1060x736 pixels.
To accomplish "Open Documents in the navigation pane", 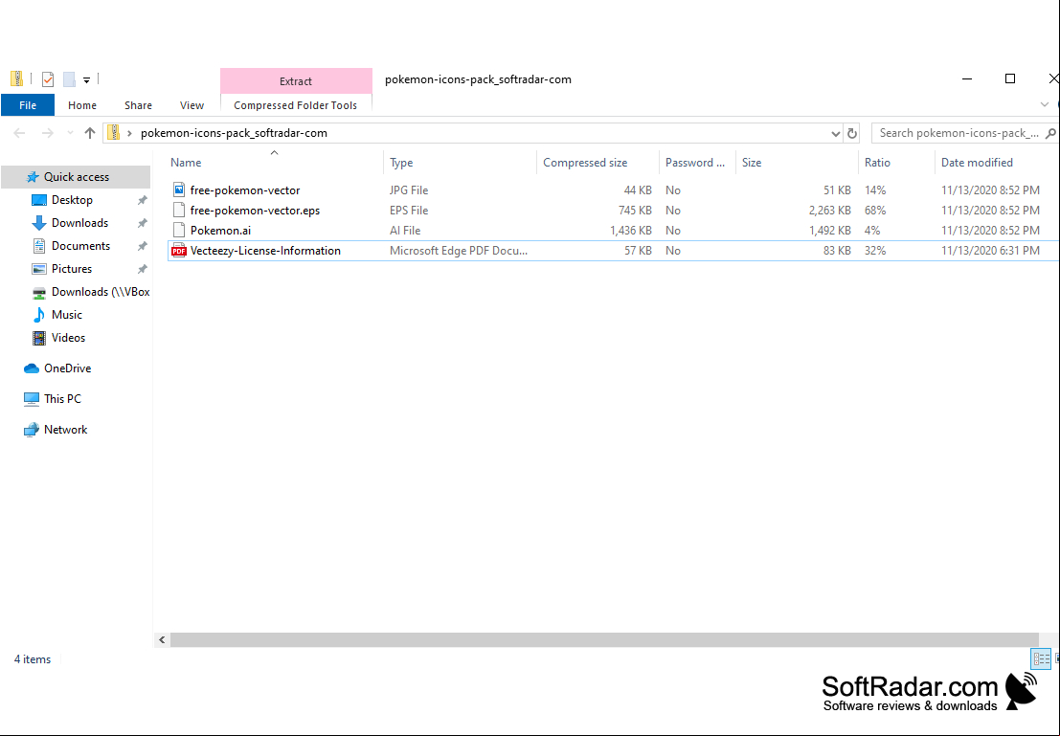I will (x=80, y=246).
